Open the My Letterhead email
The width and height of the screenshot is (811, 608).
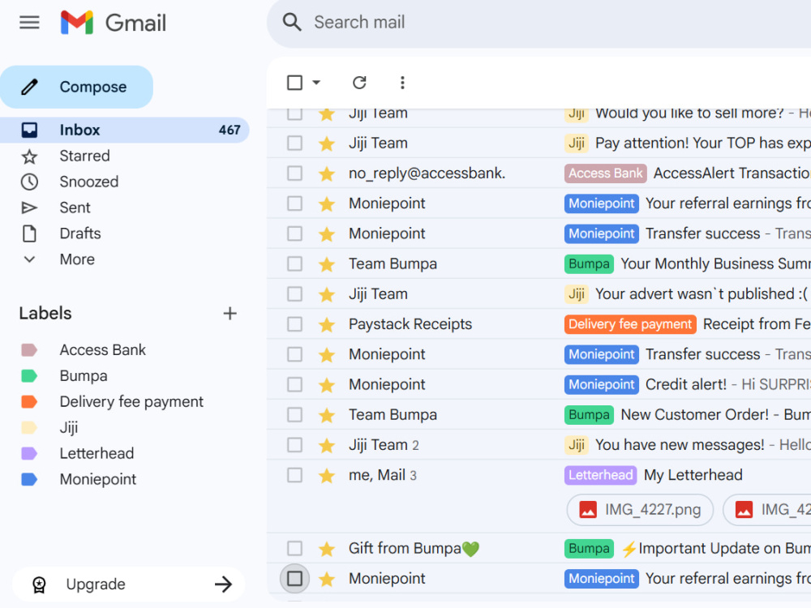click(693, 475)
